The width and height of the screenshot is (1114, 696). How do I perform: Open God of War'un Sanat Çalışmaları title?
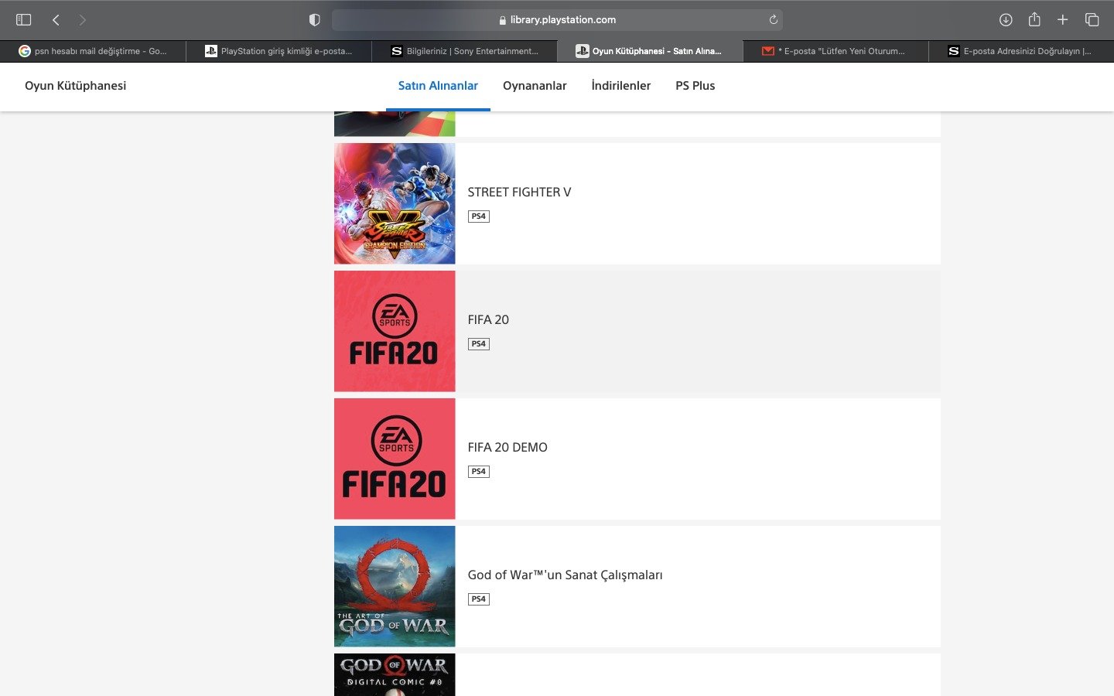point(565,575)
